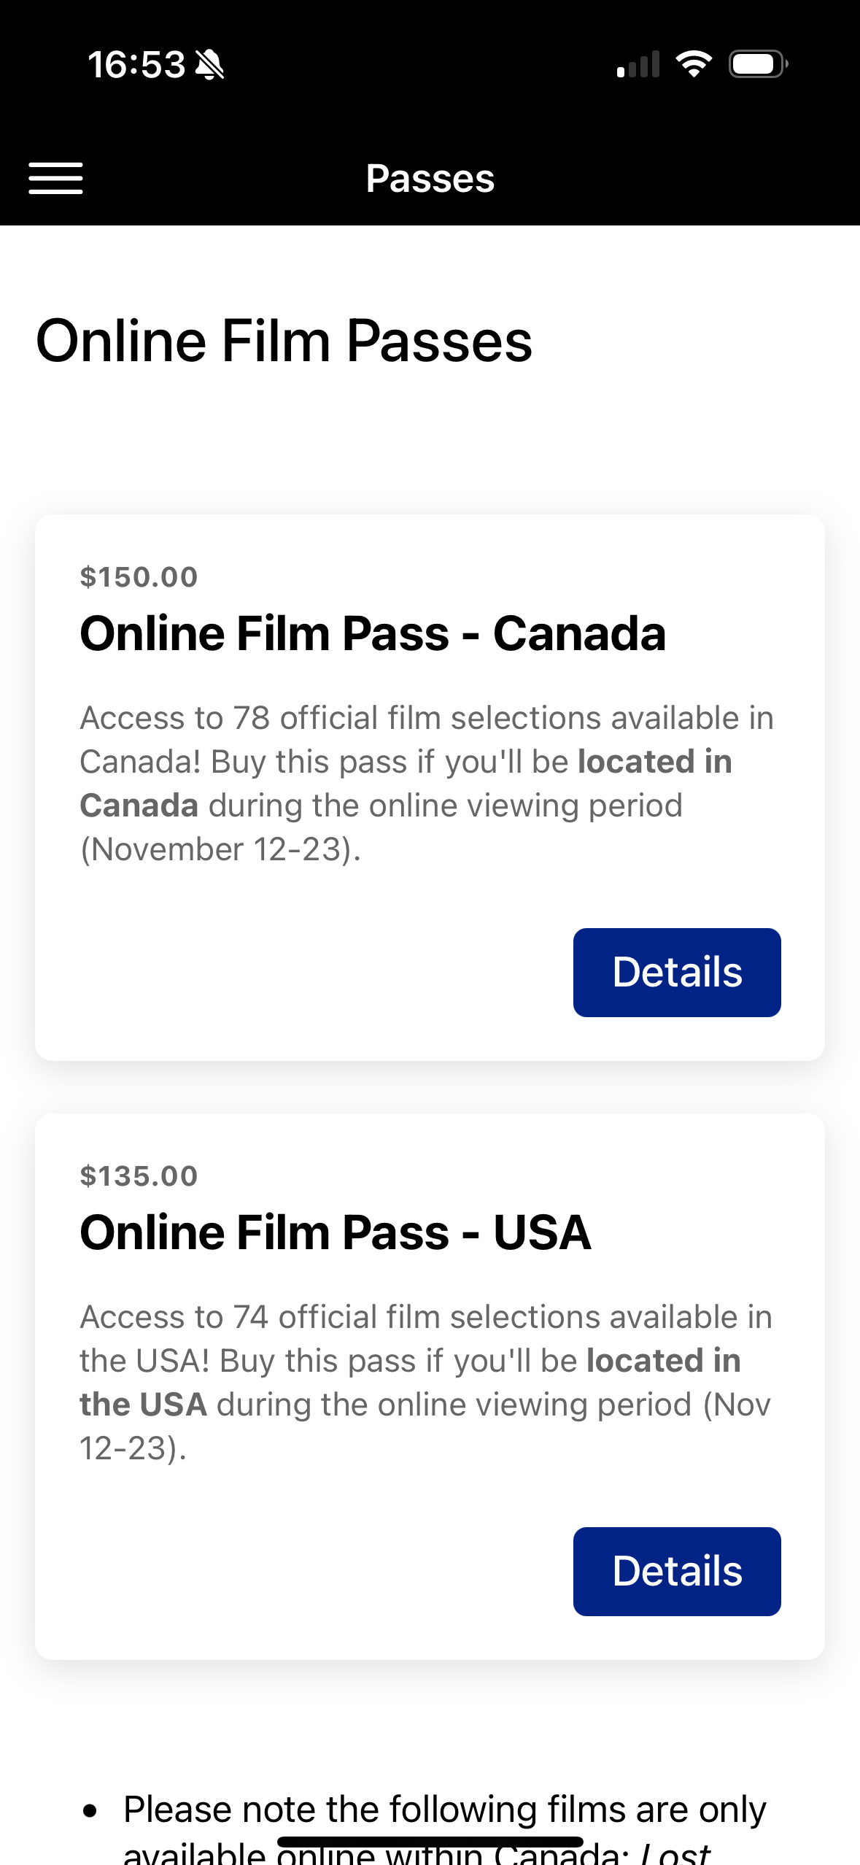Tap the Online Film Passes heading
The image size is (860, 1865).
click(x=284, y=341)
